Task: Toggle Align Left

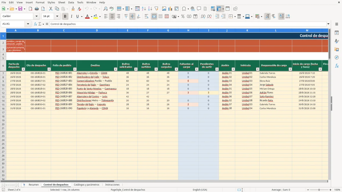Action: point(106,16)
